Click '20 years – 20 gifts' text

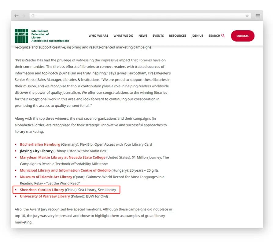click(x=144, y=170)
